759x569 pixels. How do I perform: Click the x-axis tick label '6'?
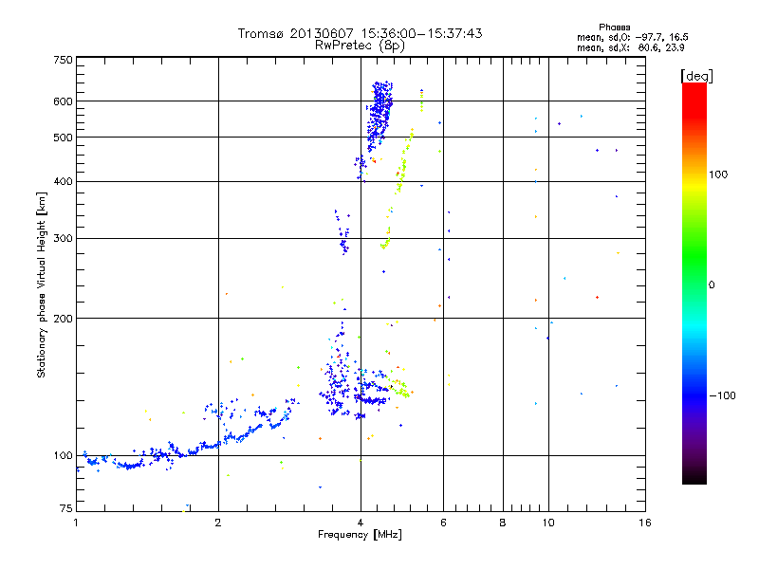pos(443,523)
